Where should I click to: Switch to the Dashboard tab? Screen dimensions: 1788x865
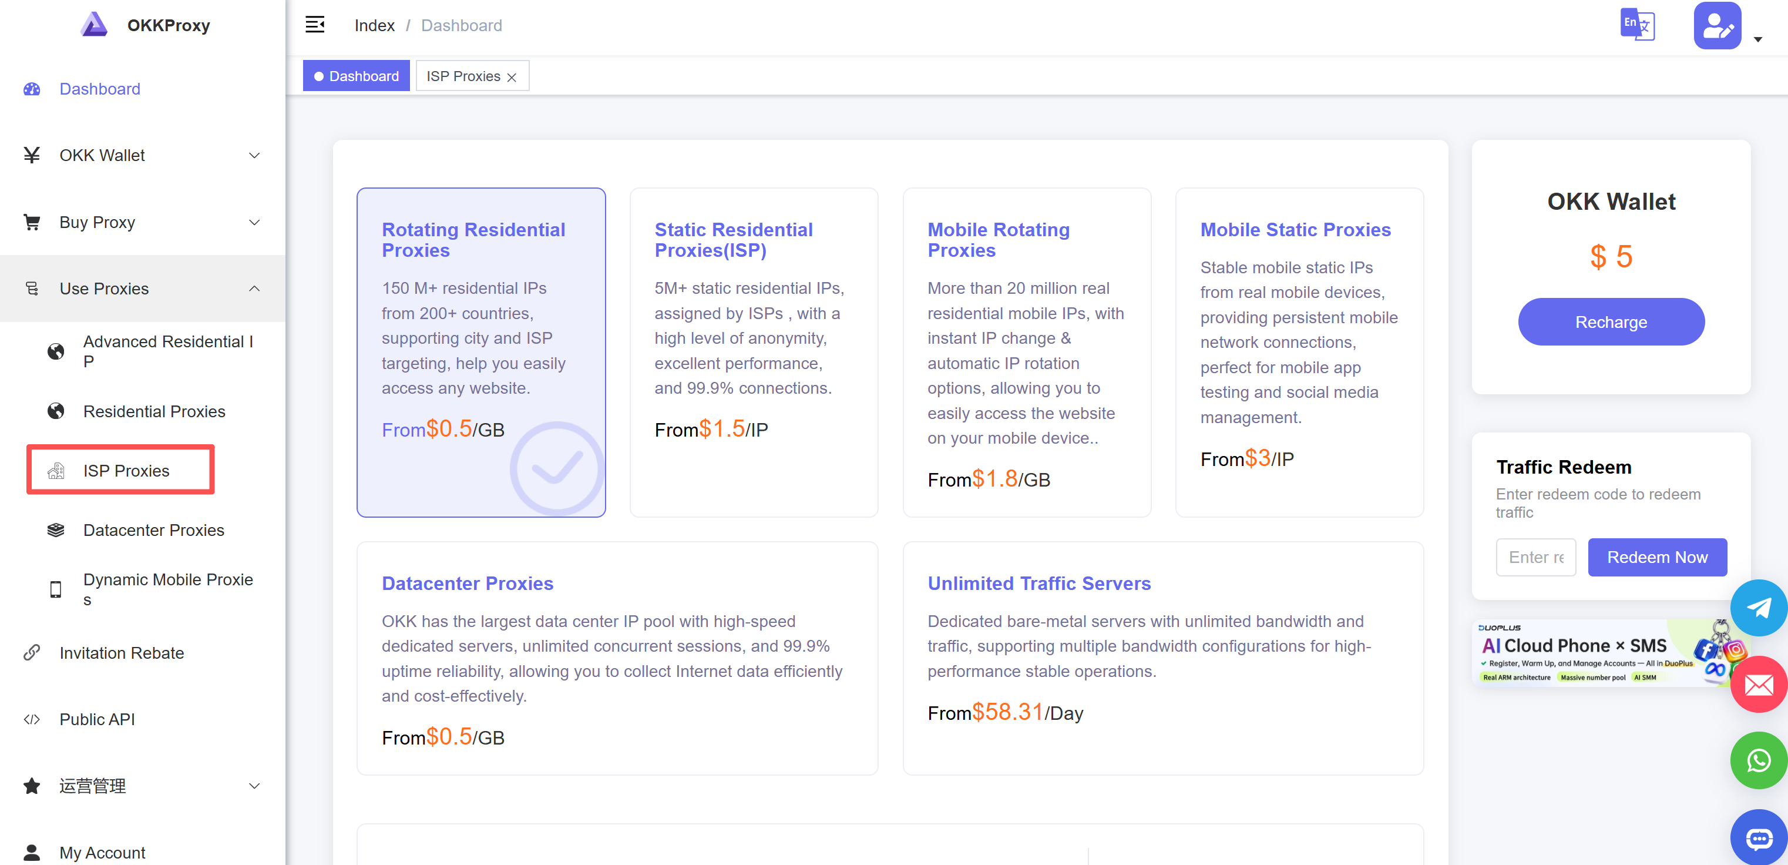click(356, 76)
